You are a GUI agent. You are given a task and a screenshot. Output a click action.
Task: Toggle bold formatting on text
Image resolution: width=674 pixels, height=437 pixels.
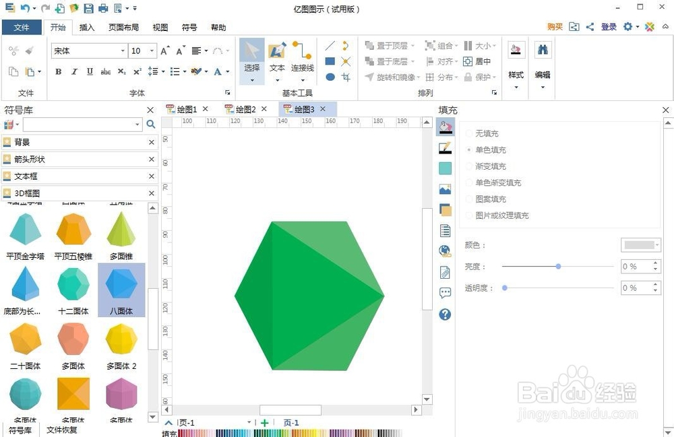tap(58, 71)
